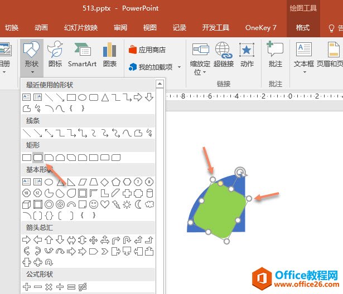Open 应用商店 add-in store
343x294 pixels.
147,50
